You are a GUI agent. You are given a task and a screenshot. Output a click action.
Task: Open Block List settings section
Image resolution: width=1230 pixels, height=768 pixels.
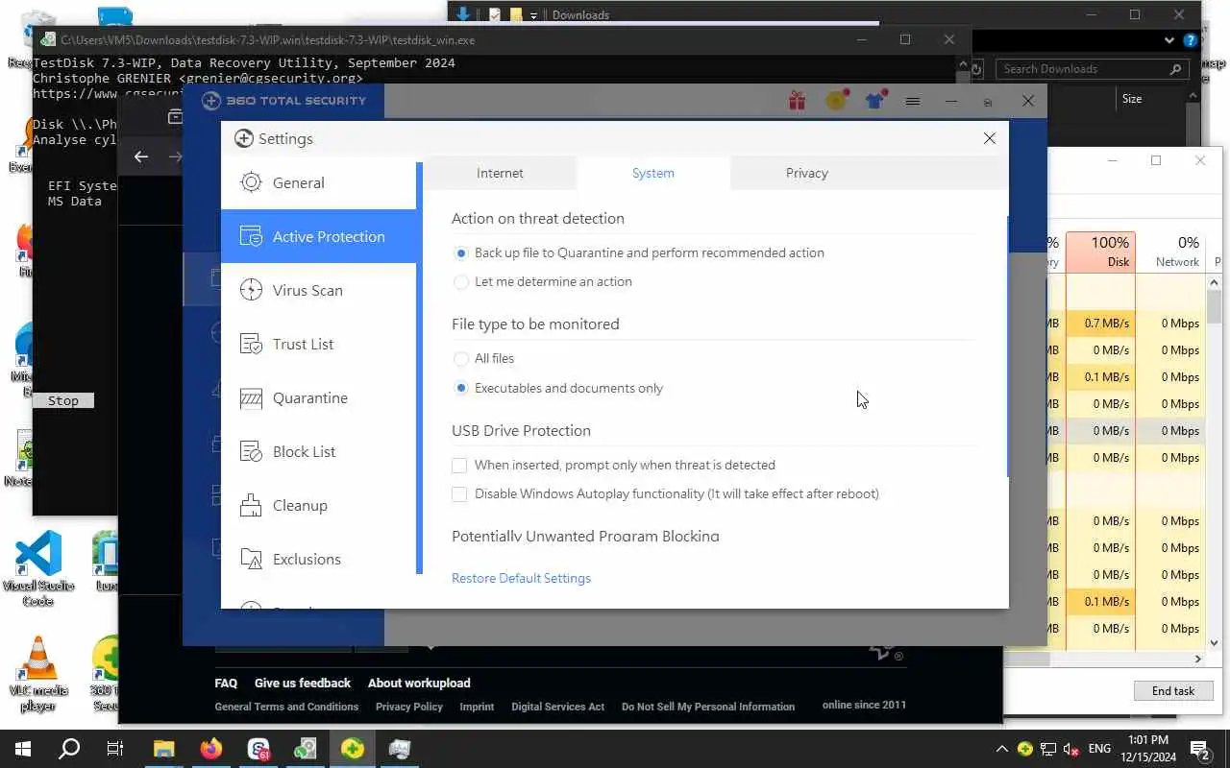click(318, 451)
